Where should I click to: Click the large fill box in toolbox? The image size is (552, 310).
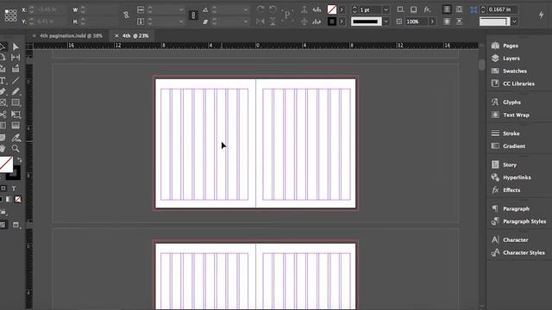pyautogui.click(x=6, y=164)
